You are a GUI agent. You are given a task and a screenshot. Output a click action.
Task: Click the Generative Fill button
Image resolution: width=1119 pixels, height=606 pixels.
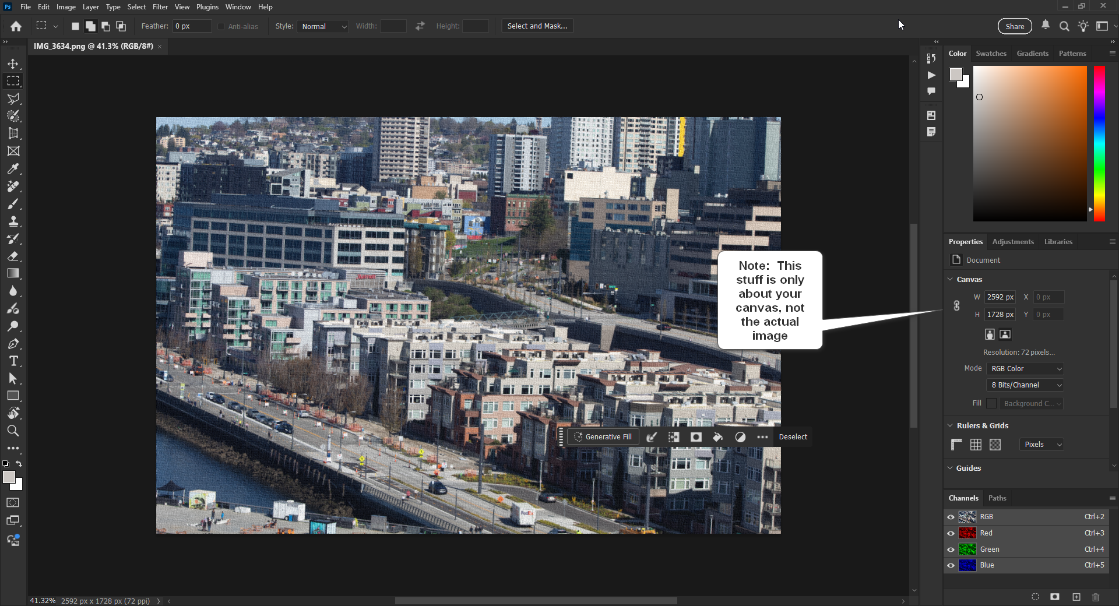603,436
